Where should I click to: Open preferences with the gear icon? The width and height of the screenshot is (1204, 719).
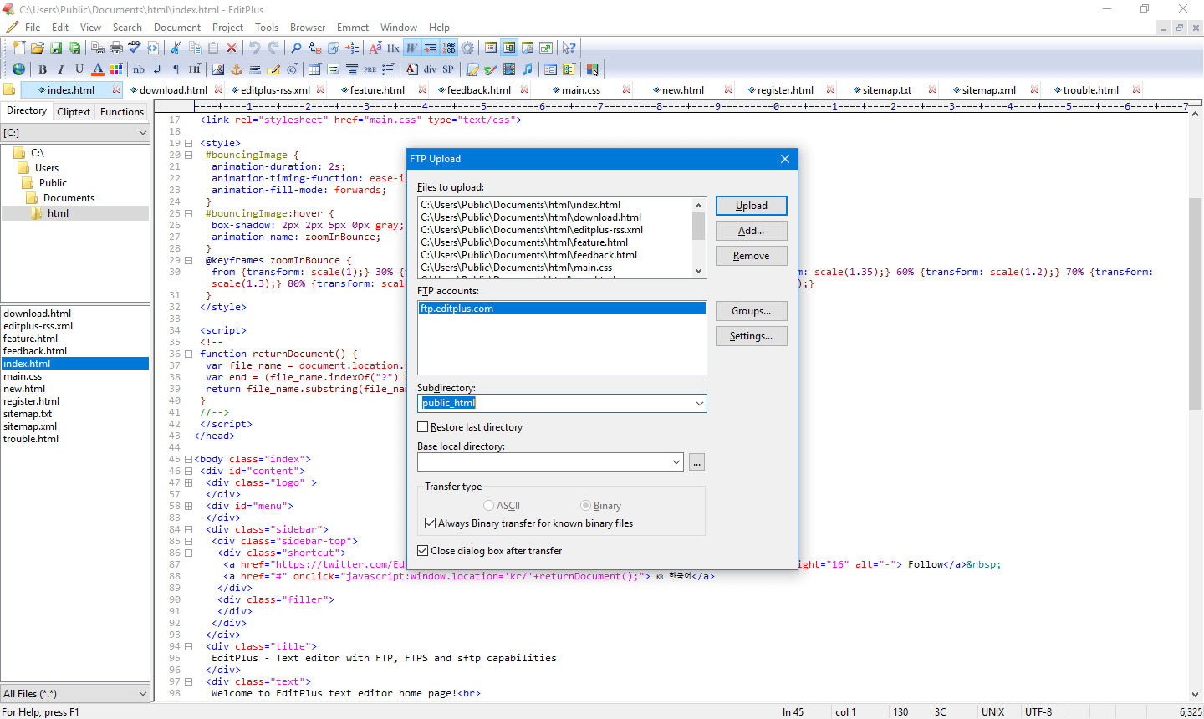click(x=467, y=48)
